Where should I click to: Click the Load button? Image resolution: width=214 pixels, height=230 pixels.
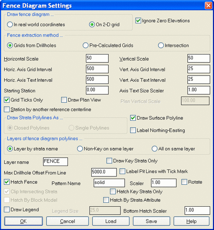coord(111,221)
